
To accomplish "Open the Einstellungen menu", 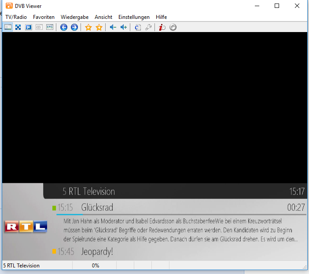I will [134, 17].
